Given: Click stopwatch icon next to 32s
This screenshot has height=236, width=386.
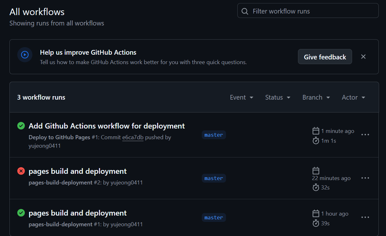Looking at the screenshot, I should [316, 188].
